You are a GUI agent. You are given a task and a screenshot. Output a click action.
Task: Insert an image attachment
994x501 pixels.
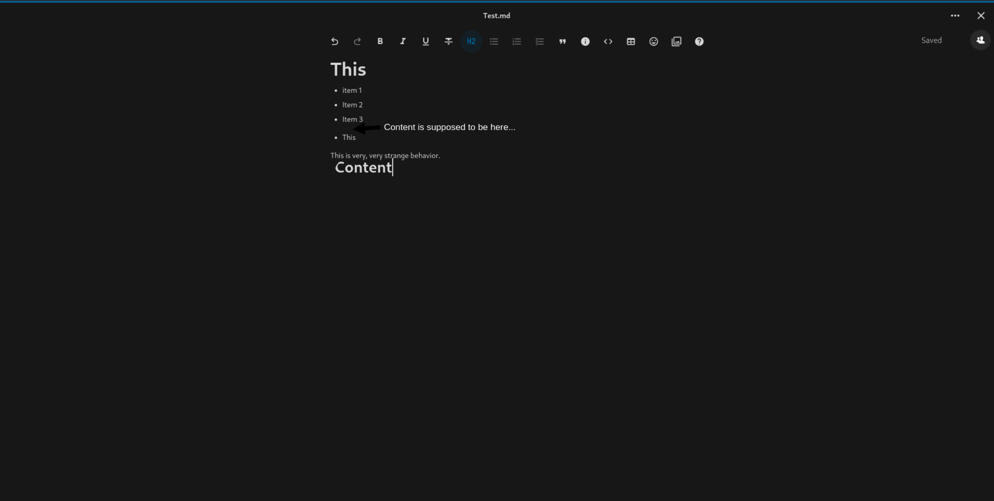tap(676, 41)
